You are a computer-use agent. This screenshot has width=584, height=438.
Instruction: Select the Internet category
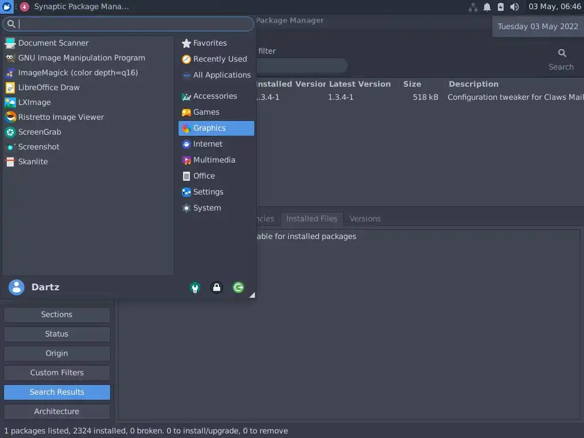(x=216, y=144)
